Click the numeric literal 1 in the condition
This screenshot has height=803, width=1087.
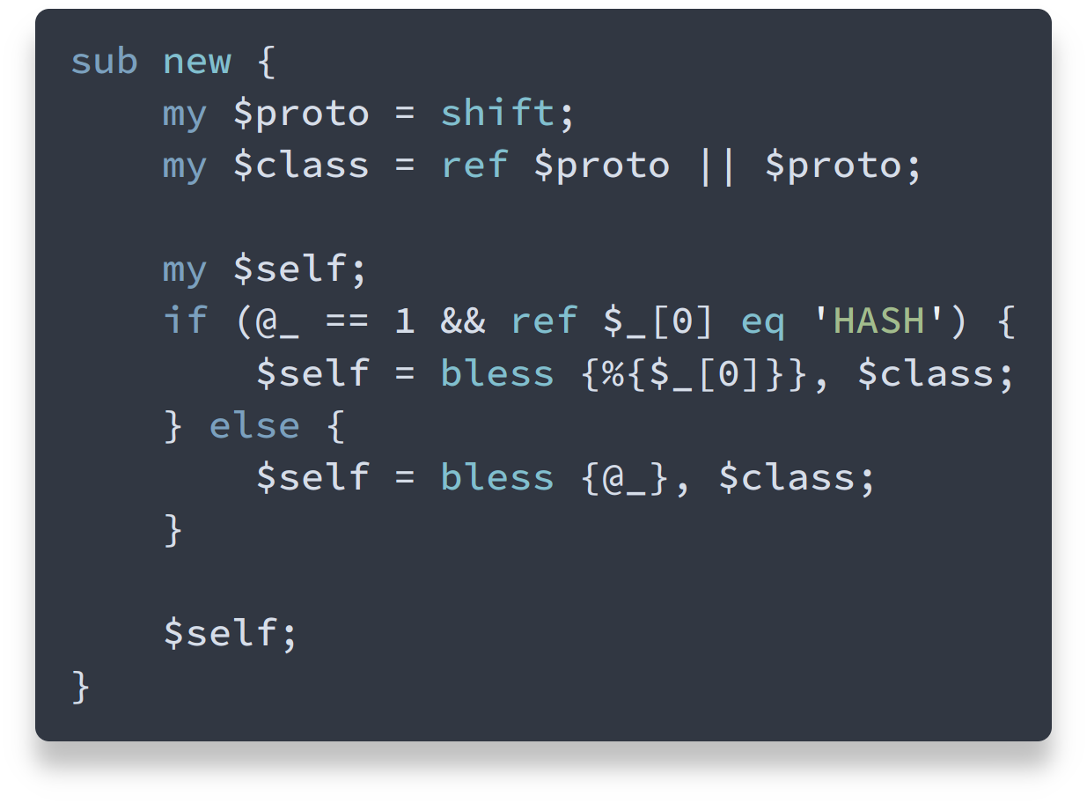click(404, 321)
